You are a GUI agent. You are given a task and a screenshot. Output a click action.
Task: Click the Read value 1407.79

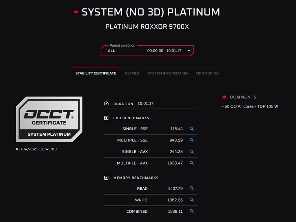175,189
